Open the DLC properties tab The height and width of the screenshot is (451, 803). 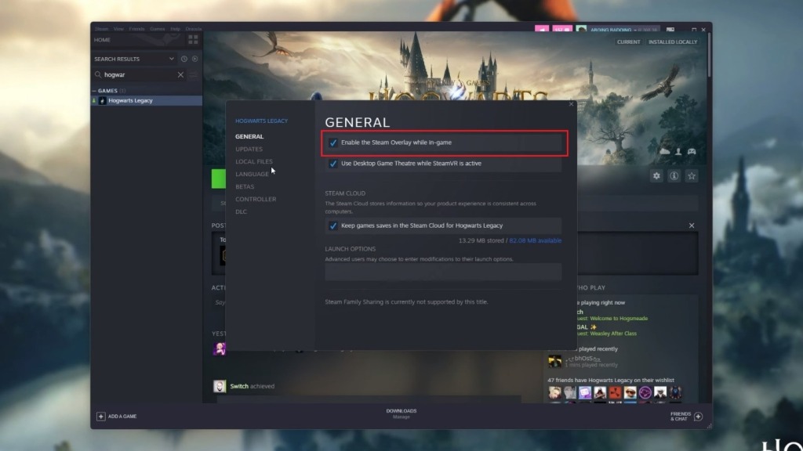(242, 211)
